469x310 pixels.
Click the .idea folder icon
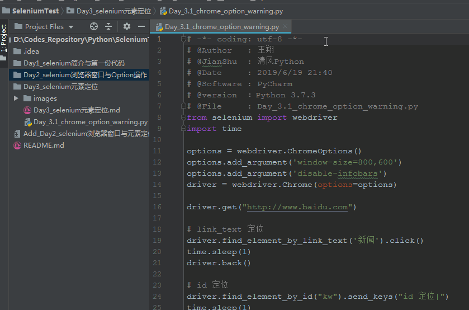click(17, 51)
